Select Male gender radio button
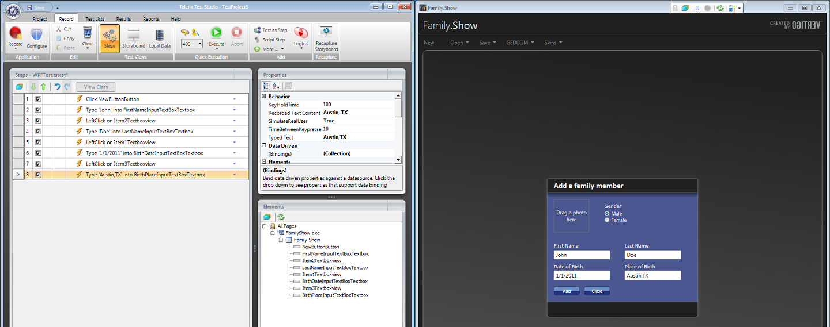Image resolution: width=830 pixels, height=327 pixels. coord(607,213)
